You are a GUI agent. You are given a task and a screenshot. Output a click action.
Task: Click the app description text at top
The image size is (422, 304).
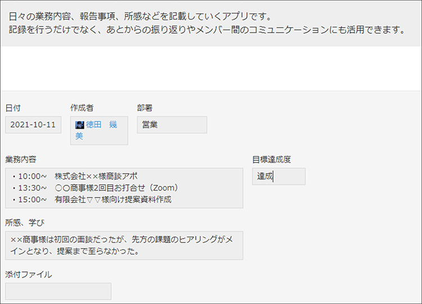(x=206, y=23)
